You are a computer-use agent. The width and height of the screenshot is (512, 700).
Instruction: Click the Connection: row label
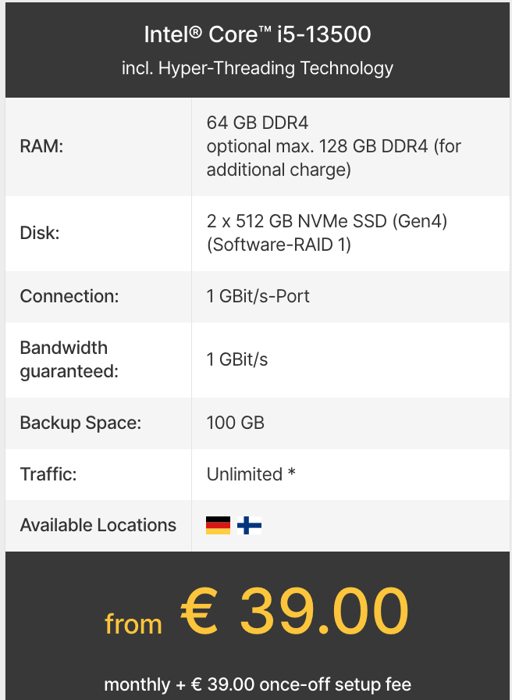[x=69, y=296]
